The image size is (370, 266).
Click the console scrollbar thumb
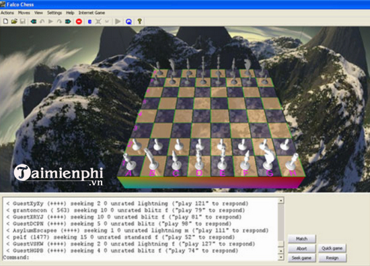(x=281, y=243)
